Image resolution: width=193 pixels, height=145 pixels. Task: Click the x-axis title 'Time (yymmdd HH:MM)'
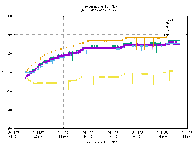click(x=100, y=142)
